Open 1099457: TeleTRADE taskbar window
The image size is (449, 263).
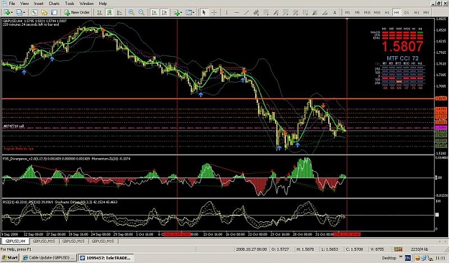coord(106,257)
